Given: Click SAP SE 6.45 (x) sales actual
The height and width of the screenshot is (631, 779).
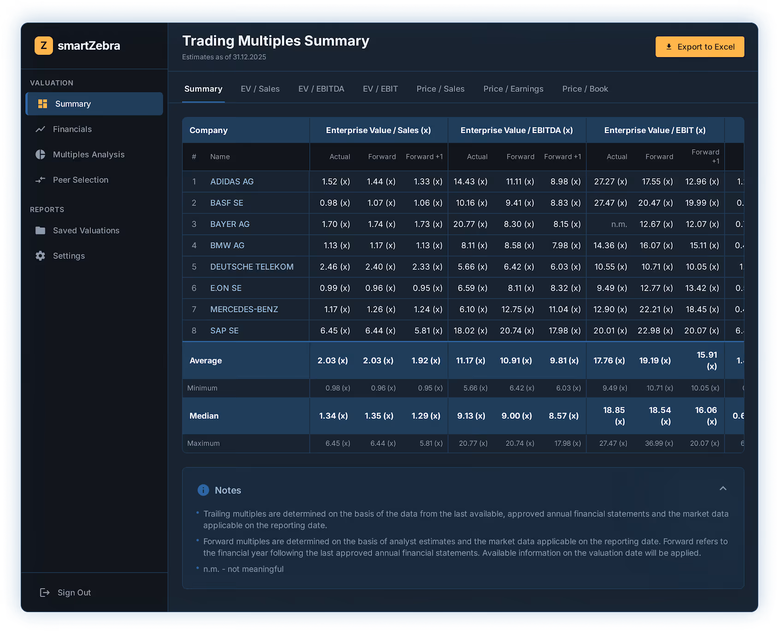Looking at the screenshot, I should (x=335, y=331).
